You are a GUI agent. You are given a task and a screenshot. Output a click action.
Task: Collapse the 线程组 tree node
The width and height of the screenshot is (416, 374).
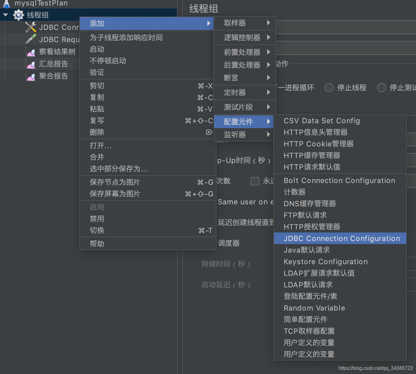pyautogui.click(x=5, y=15)
